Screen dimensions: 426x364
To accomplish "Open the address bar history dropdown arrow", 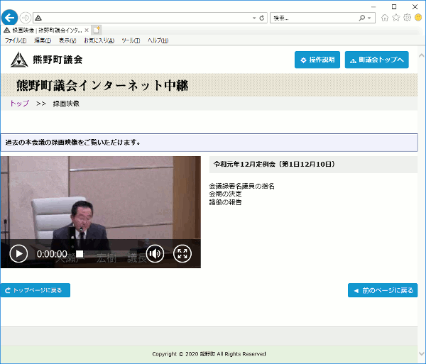I will pos(254,18).
